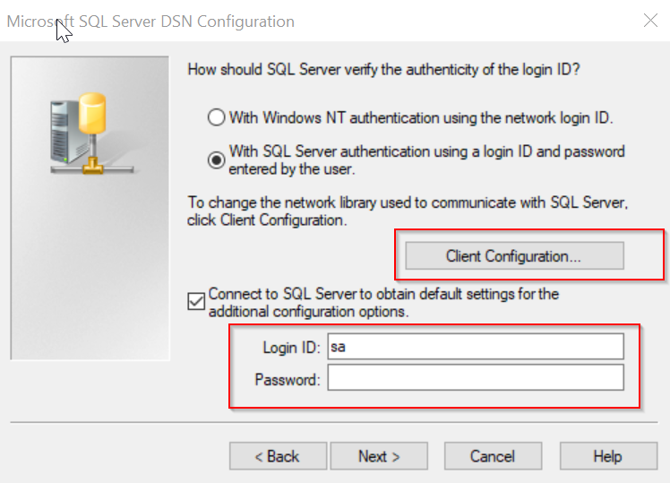Click the 'obtain default settings' checkbox label text
The image size is (670, 483).
383,303
